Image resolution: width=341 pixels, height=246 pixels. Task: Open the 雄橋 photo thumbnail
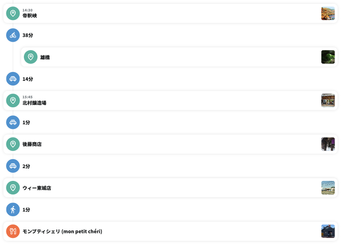(328, 57)
